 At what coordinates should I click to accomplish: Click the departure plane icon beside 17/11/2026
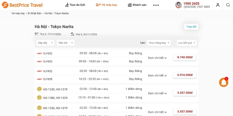37,34
